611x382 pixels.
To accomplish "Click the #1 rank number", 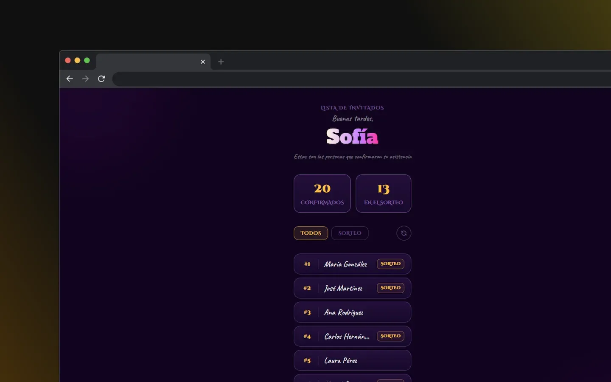I will point(307,264).
